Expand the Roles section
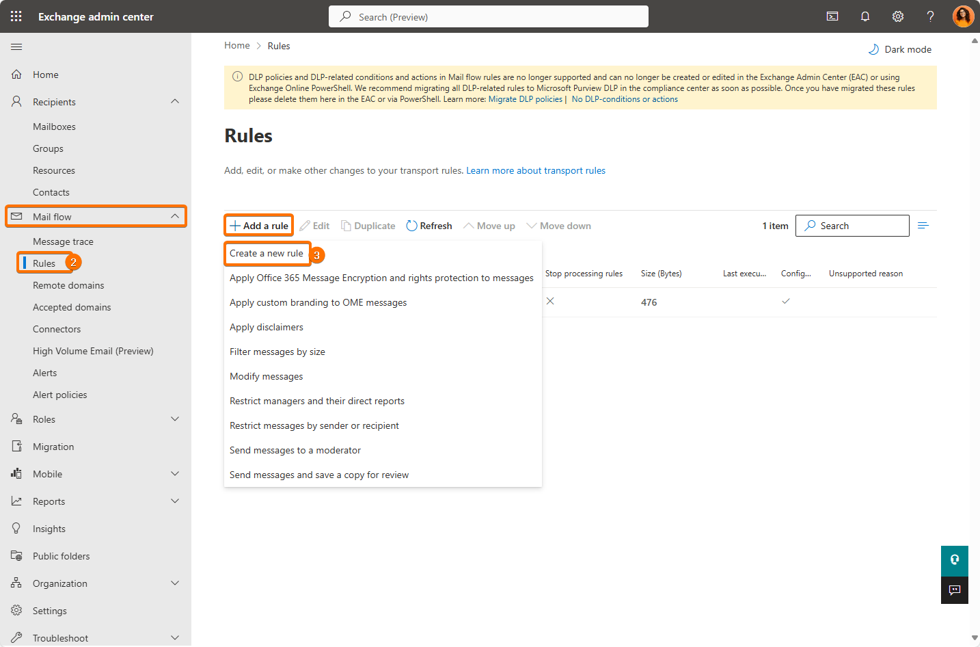 coord(175,419)
